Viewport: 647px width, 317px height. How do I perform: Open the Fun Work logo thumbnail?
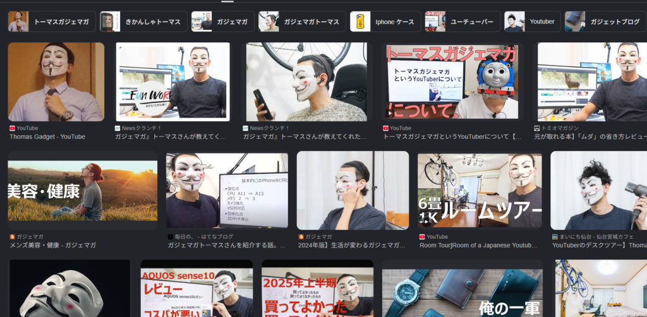173,81
